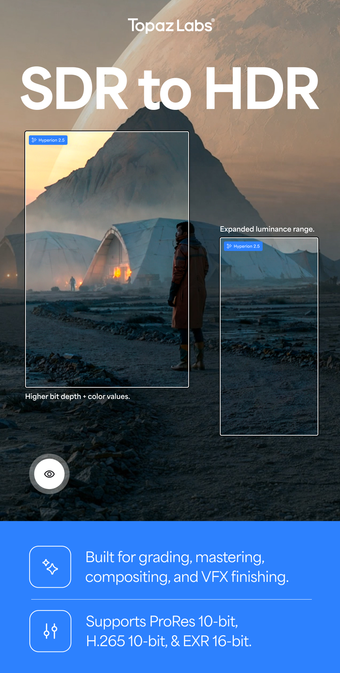Click the Topaz Labs logo
340x673 pixels.
click(171, 26)
